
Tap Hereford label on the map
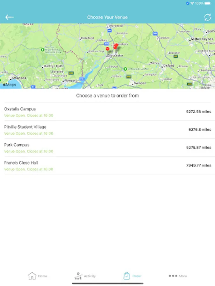(87, 38)
